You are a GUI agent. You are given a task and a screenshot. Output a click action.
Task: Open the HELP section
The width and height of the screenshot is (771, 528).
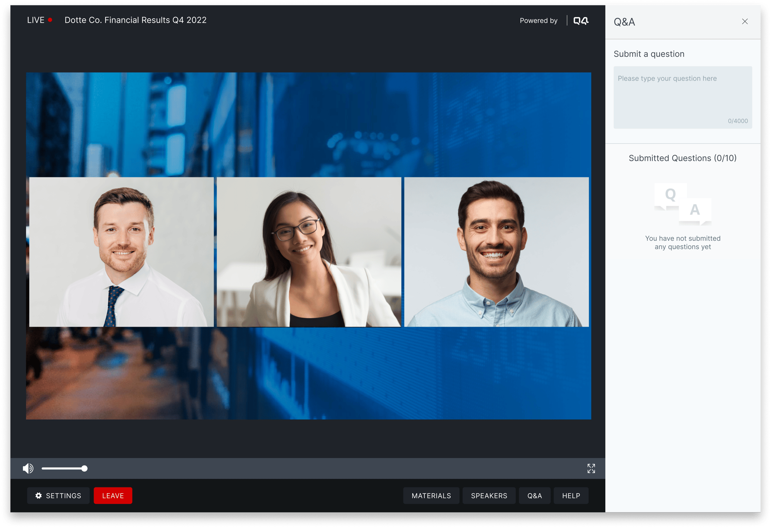tap(571, 495)
